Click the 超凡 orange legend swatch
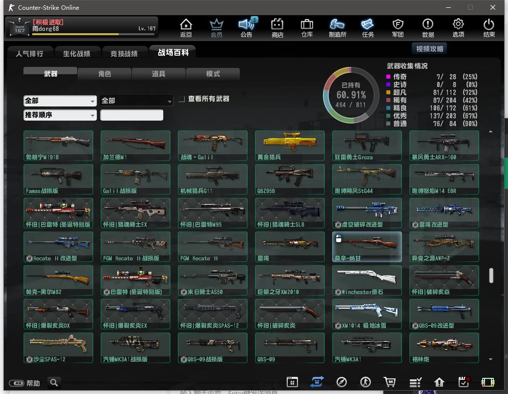The width and height of the screenshot is (508, 394). [x=388, y=92]
